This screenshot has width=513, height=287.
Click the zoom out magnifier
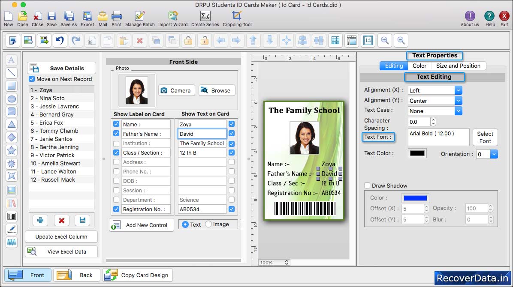click(x=401, y=41)
